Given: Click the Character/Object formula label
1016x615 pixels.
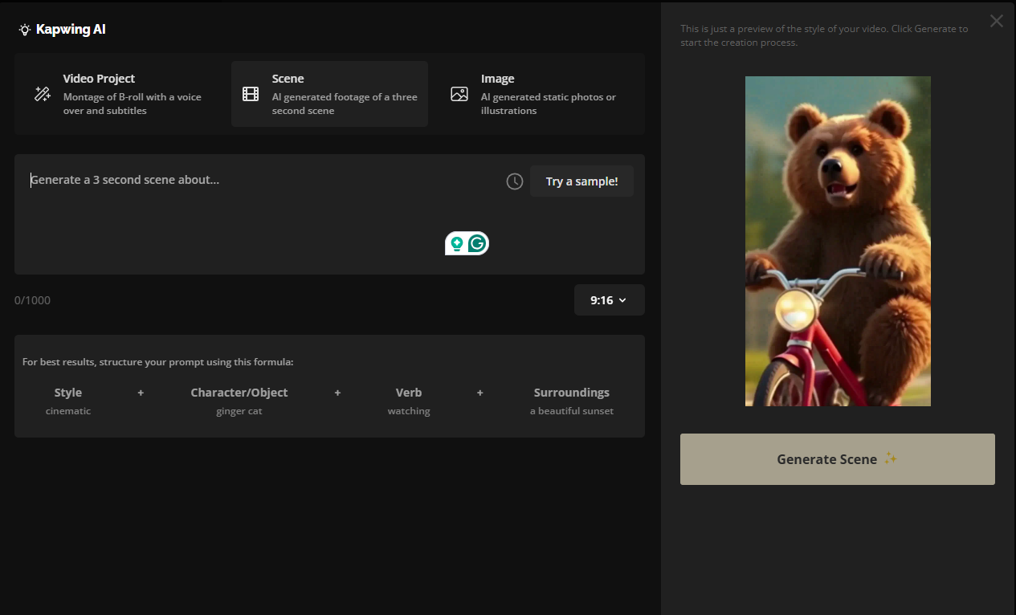Looking at the screenshot, I should click(239, 393).
